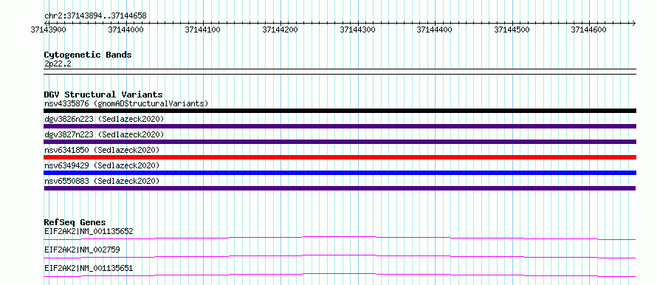Click ruler position 37144000
Viewport: 657px width, 285px height.
[x=125, y=30]
